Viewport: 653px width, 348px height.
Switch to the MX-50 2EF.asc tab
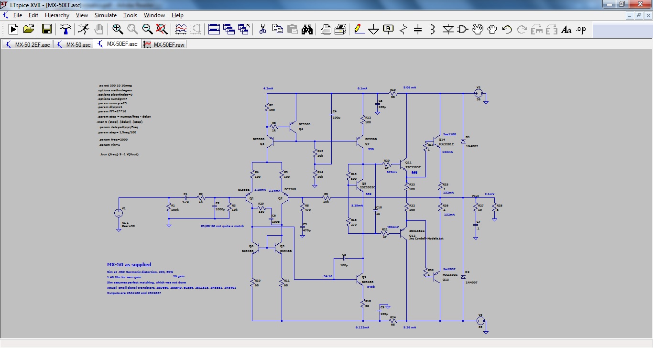click(x=27, y=44)
